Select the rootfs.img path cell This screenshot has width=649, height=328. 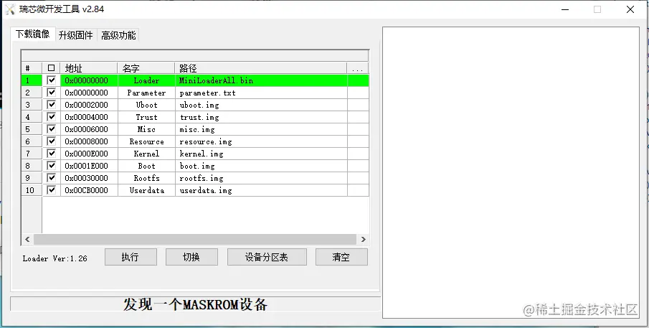click(261, 178)
